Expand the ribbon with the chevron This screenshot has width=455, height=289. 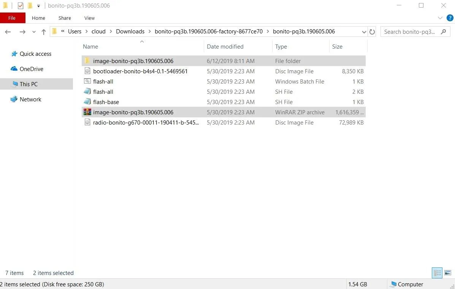[440, 18]
